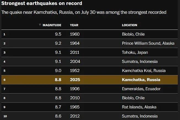Sort table by LOCATION column header
The width and height of the screenshot is (180, 120).
130,25
